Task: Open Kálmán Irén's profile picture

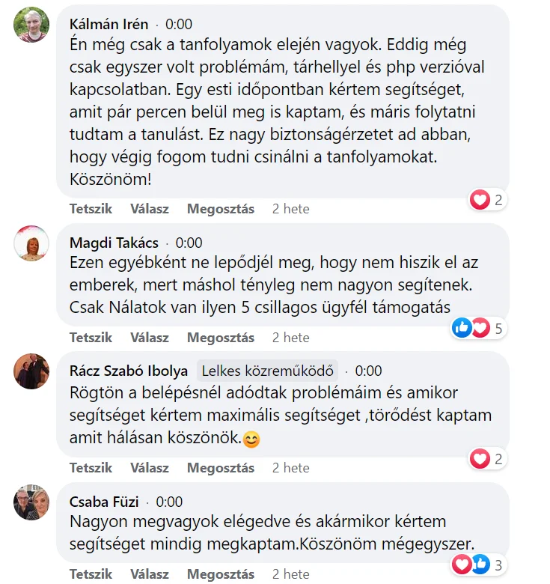Action: coord(31,25)
